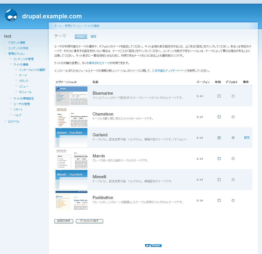
Task: Set Marvin as the default theme
Action: pos(233,159)
